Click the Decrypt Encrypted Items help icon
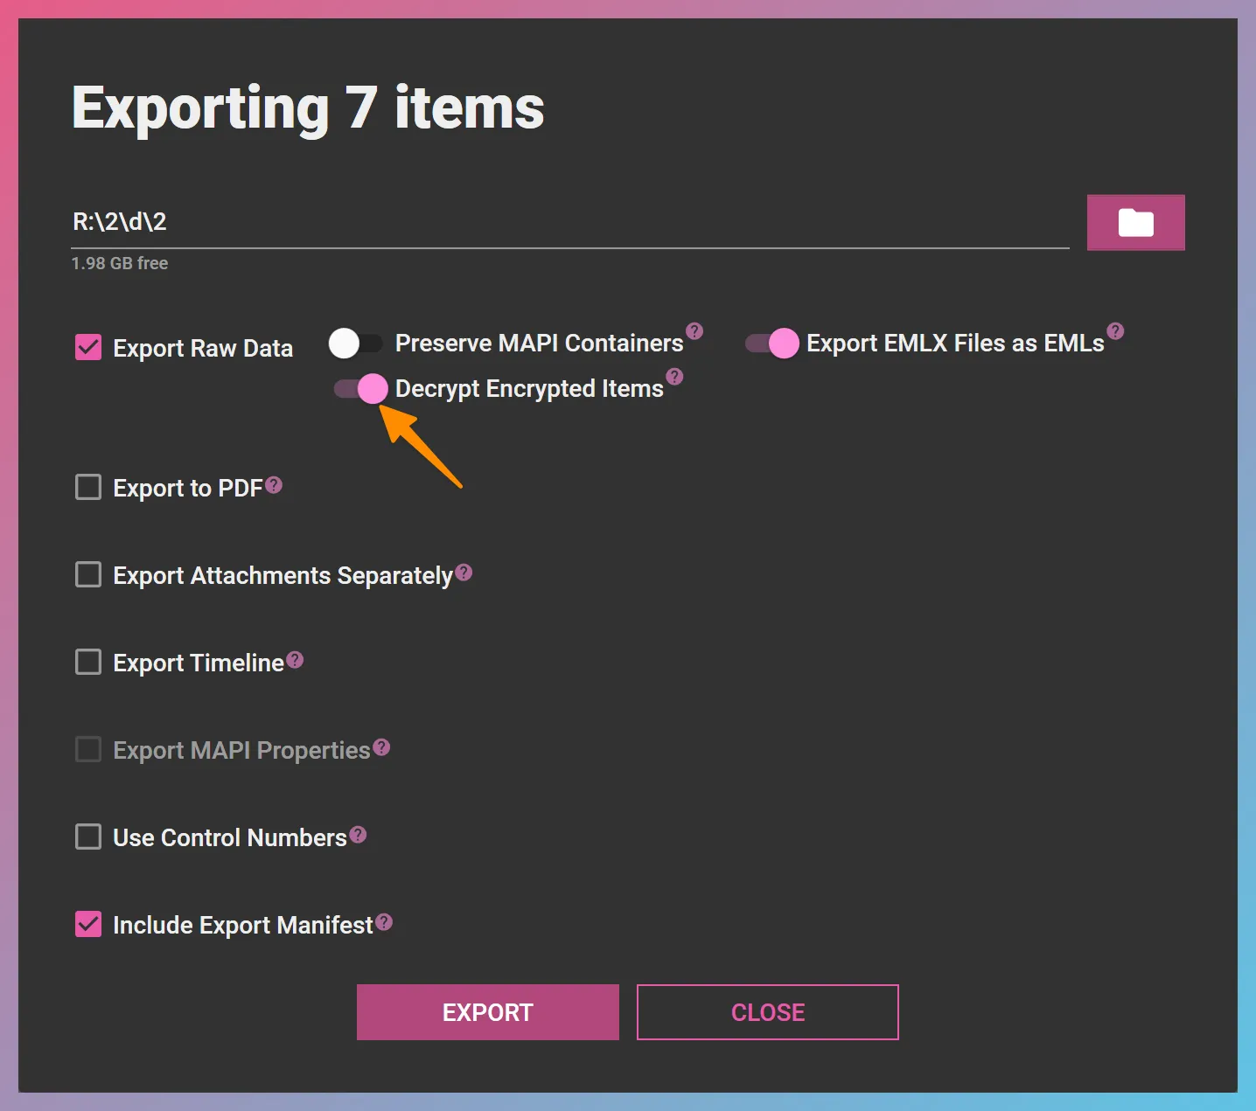 (x=673, y=376)
